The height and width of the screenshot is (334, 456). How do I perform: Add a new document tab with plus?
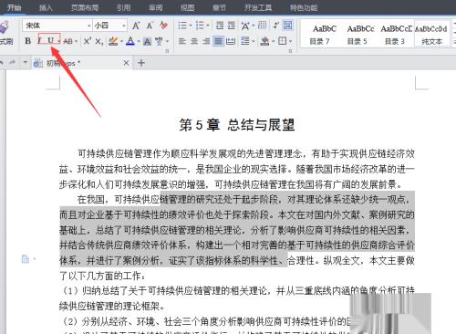pyautogui.click(x=141, y=63)
